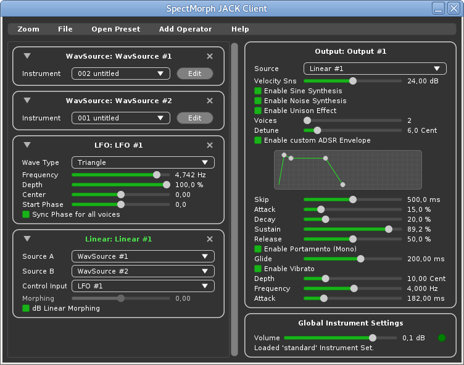Collapse the Linear #1 panel triangle
This screenshot has height=365, width=464.
[27, 238]
